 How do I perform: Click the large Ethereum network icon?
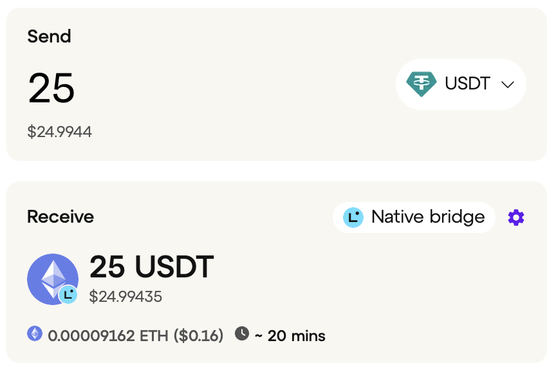pyautogui.click(x=53, y=279)
